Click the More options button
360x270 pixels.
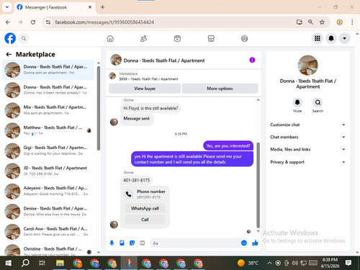(220, 89)
